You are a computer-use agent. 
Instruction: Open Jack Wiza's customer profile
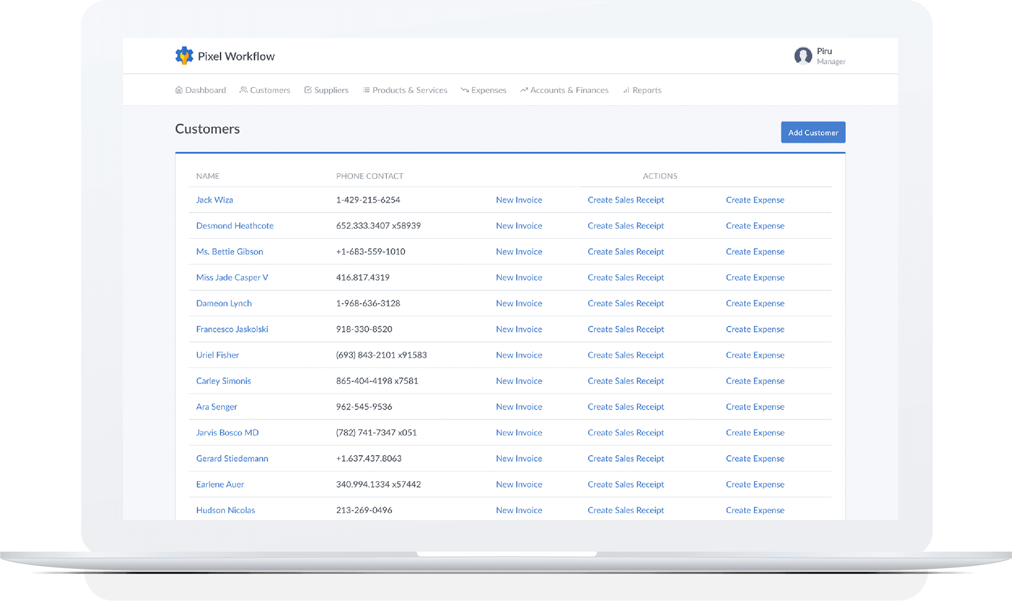coord(214,200)
